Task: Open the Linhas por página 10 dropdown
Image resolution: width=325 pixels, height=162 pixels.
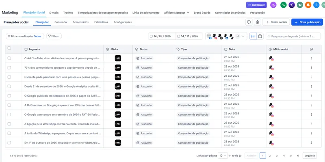Action: click(x=223, y=156)
